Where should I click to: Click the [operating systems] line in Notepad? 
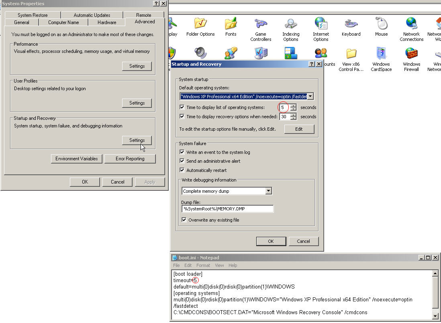click(x=196, y=293)
